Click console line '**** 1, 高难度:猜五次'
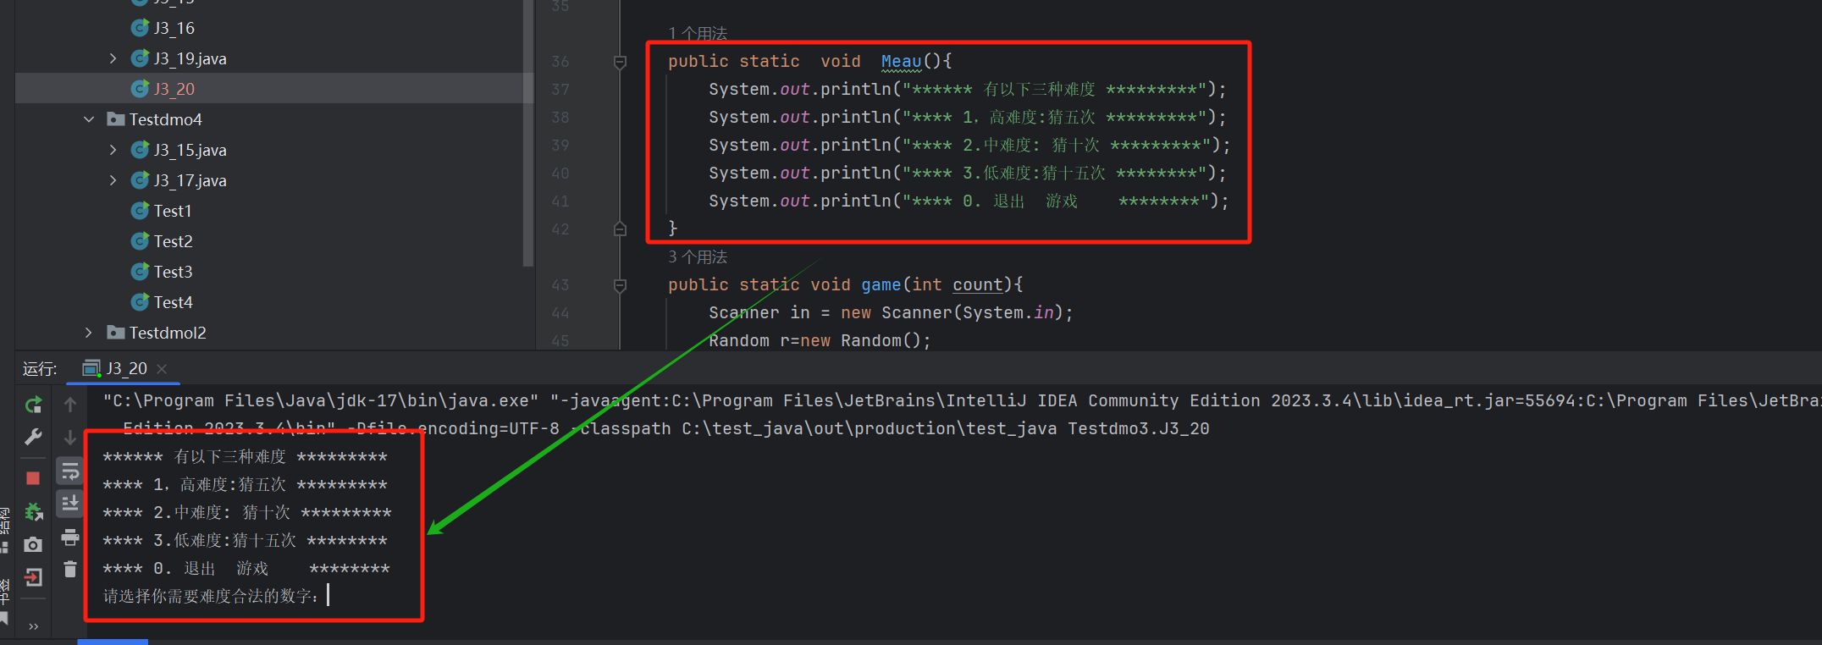1822x645 pixels. coord(245,484)
